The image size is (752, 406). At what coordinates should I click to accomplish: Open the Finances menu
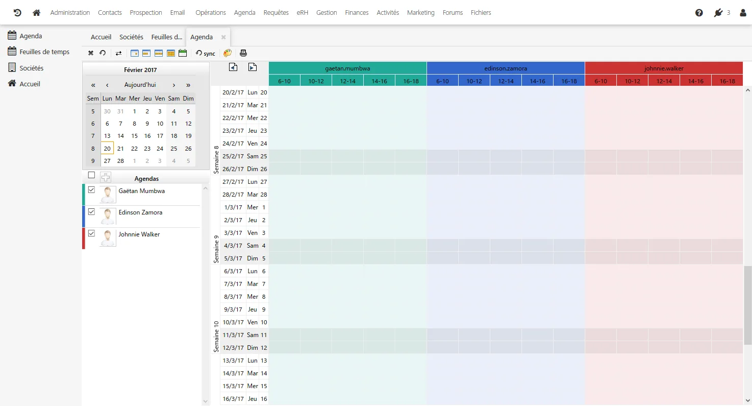pyautogui.click(x=357, y=13)
